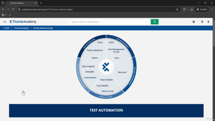Click the Mobile Testing outer ring label
The image size is (215, 121).
(x=106, y=97)
